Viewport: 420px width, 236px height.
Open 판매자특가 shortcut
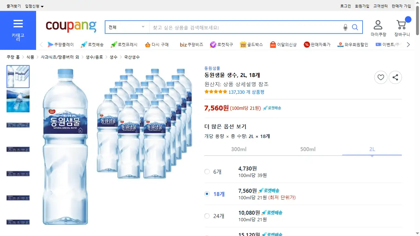[317, 45]
